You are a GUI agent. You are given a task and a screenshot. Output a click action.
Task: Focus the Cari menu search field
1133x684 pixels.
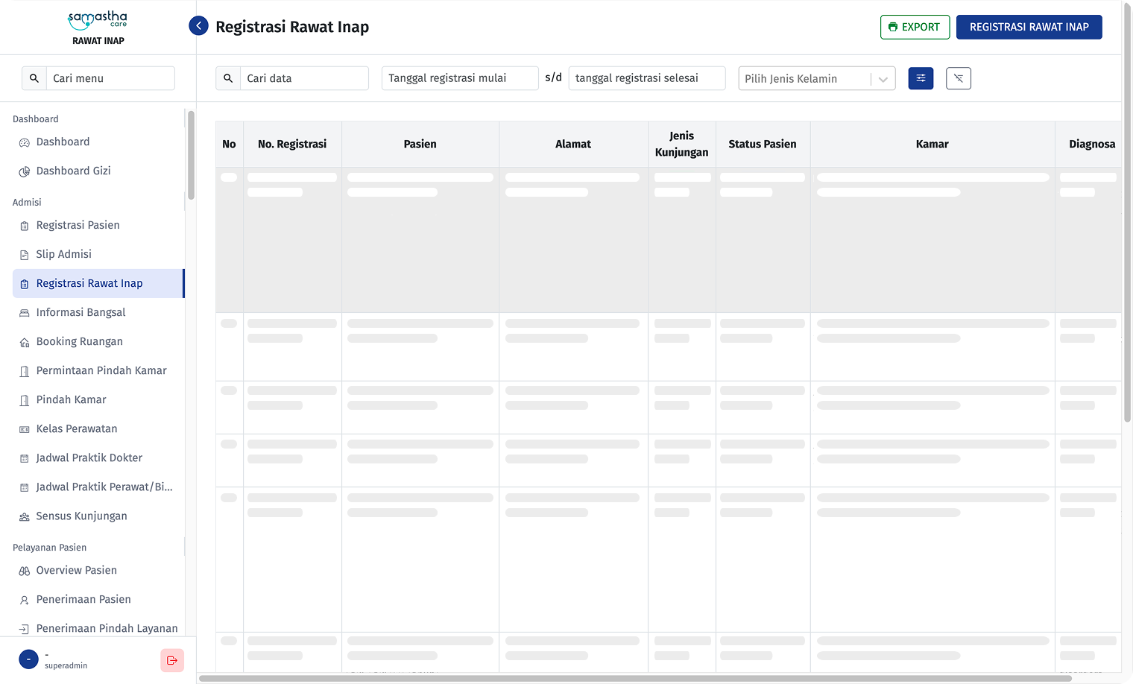click(110, 78)
